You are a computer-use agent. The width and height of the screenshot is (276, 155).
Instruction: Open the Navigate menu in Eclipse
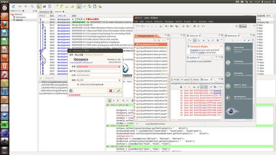[169, 22]
